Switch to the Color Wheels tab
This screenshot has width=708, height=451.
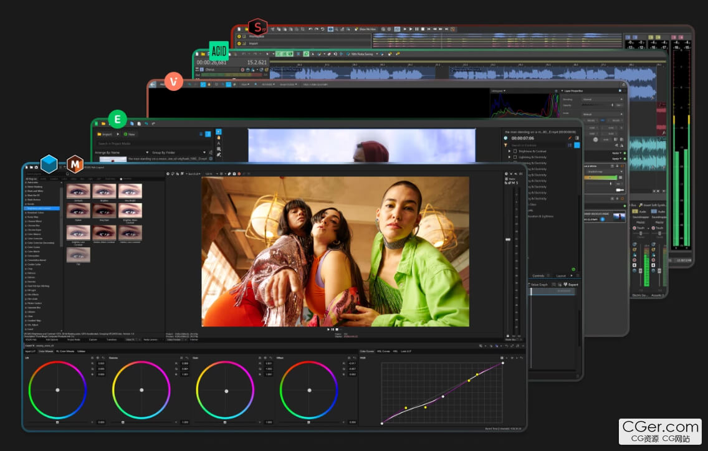(x=45, y=351)
